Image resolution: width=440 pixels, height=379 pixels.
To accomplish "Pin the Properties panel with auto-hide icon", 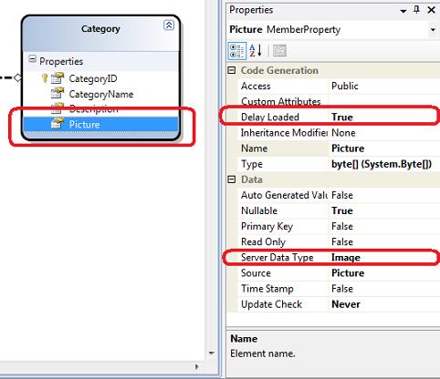I will pyautogui.click(x=416, y=10).
